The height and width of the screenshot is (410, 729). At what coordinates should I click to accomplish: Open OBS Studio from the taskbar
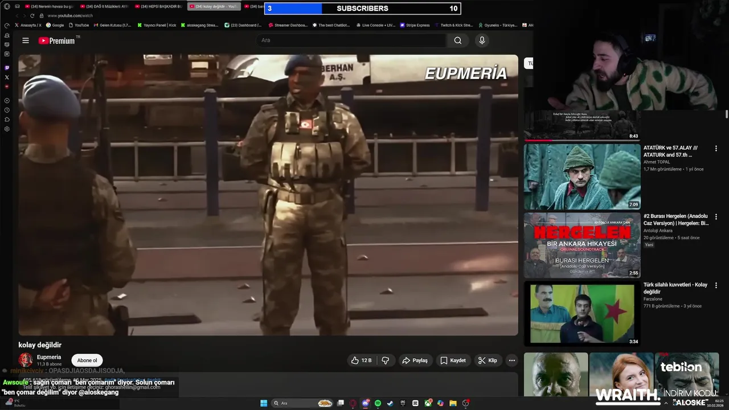[465, 403]
